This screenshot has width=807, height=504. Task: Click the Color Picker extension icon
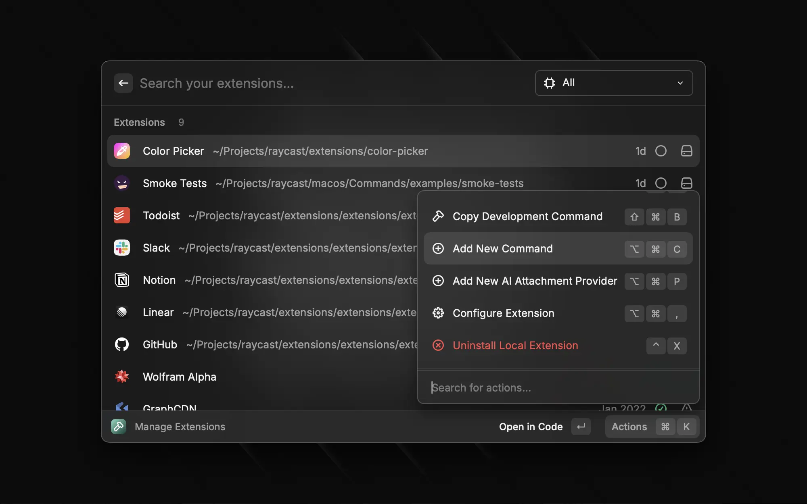coord(122,151)
